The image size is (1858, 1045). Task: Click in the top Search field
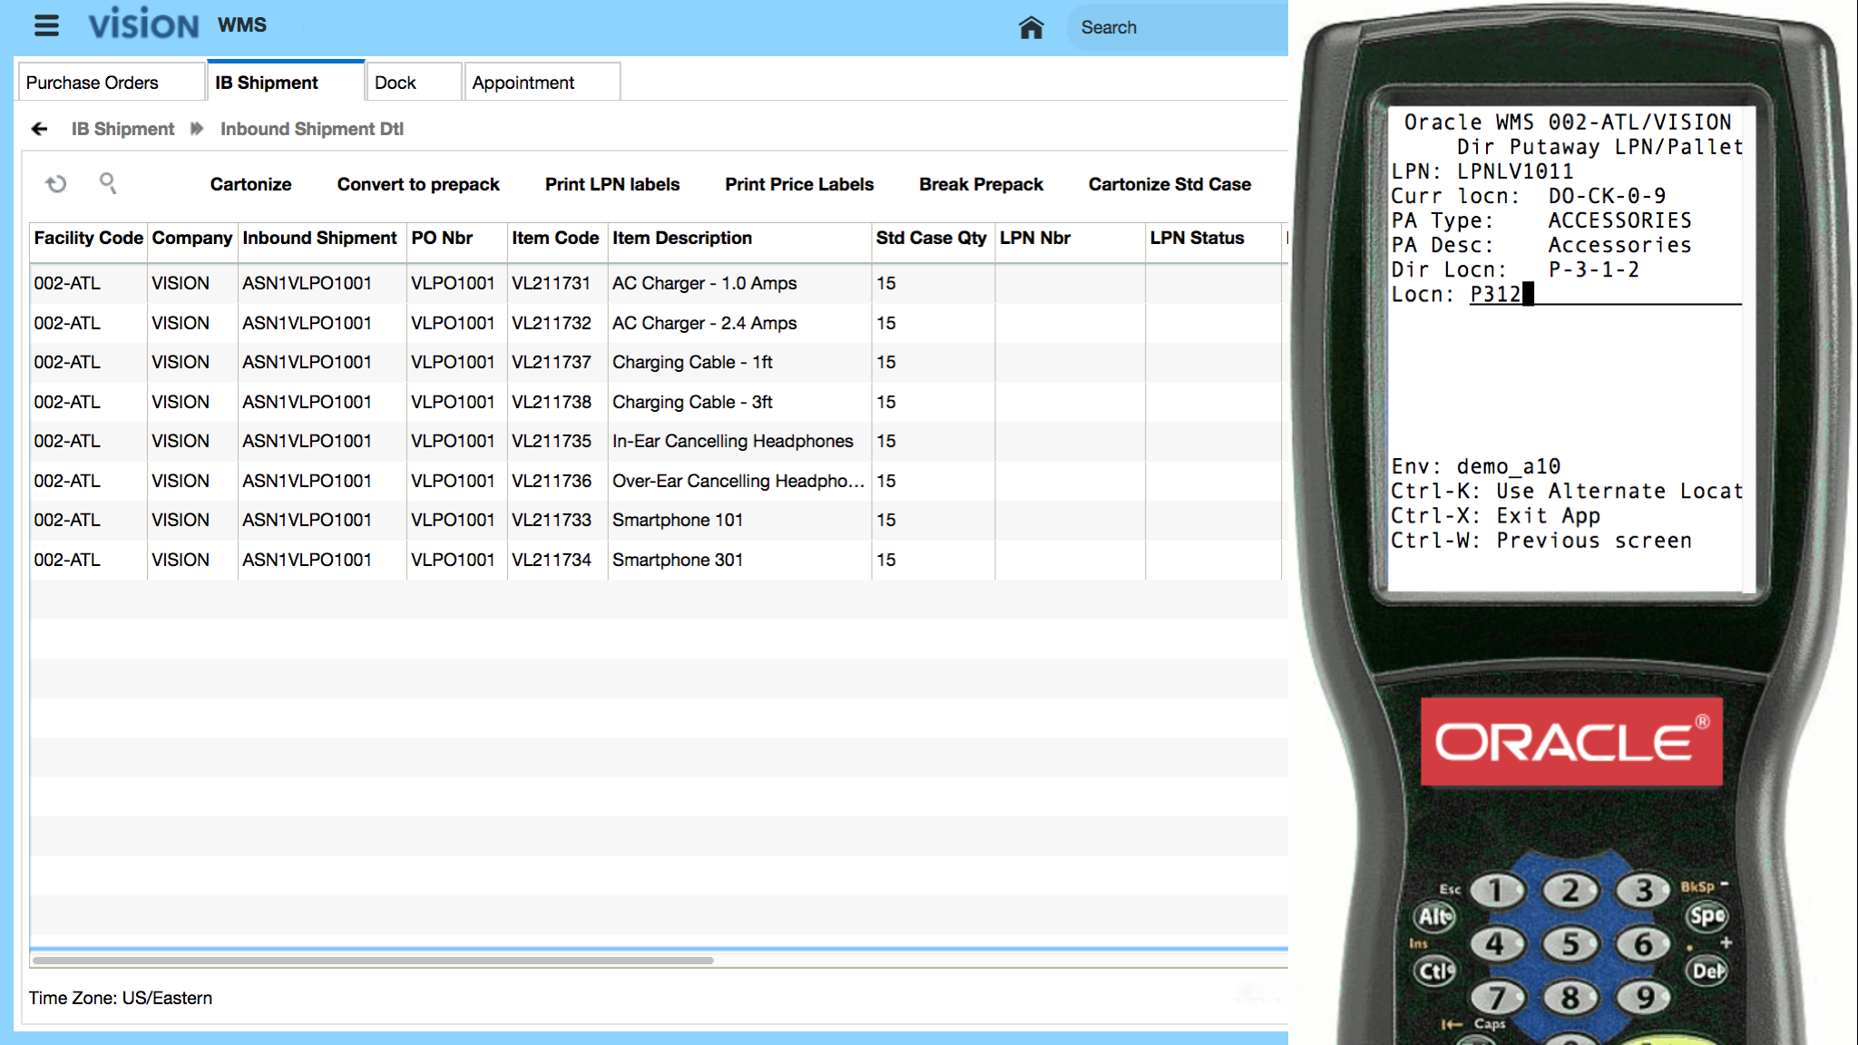[x=1179, y=27]
